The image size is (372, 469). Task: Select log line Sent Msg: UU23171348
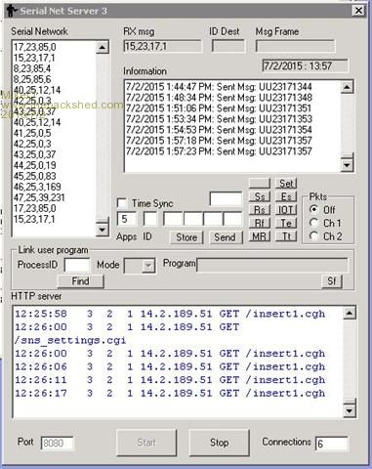click(x=219, y=98)
